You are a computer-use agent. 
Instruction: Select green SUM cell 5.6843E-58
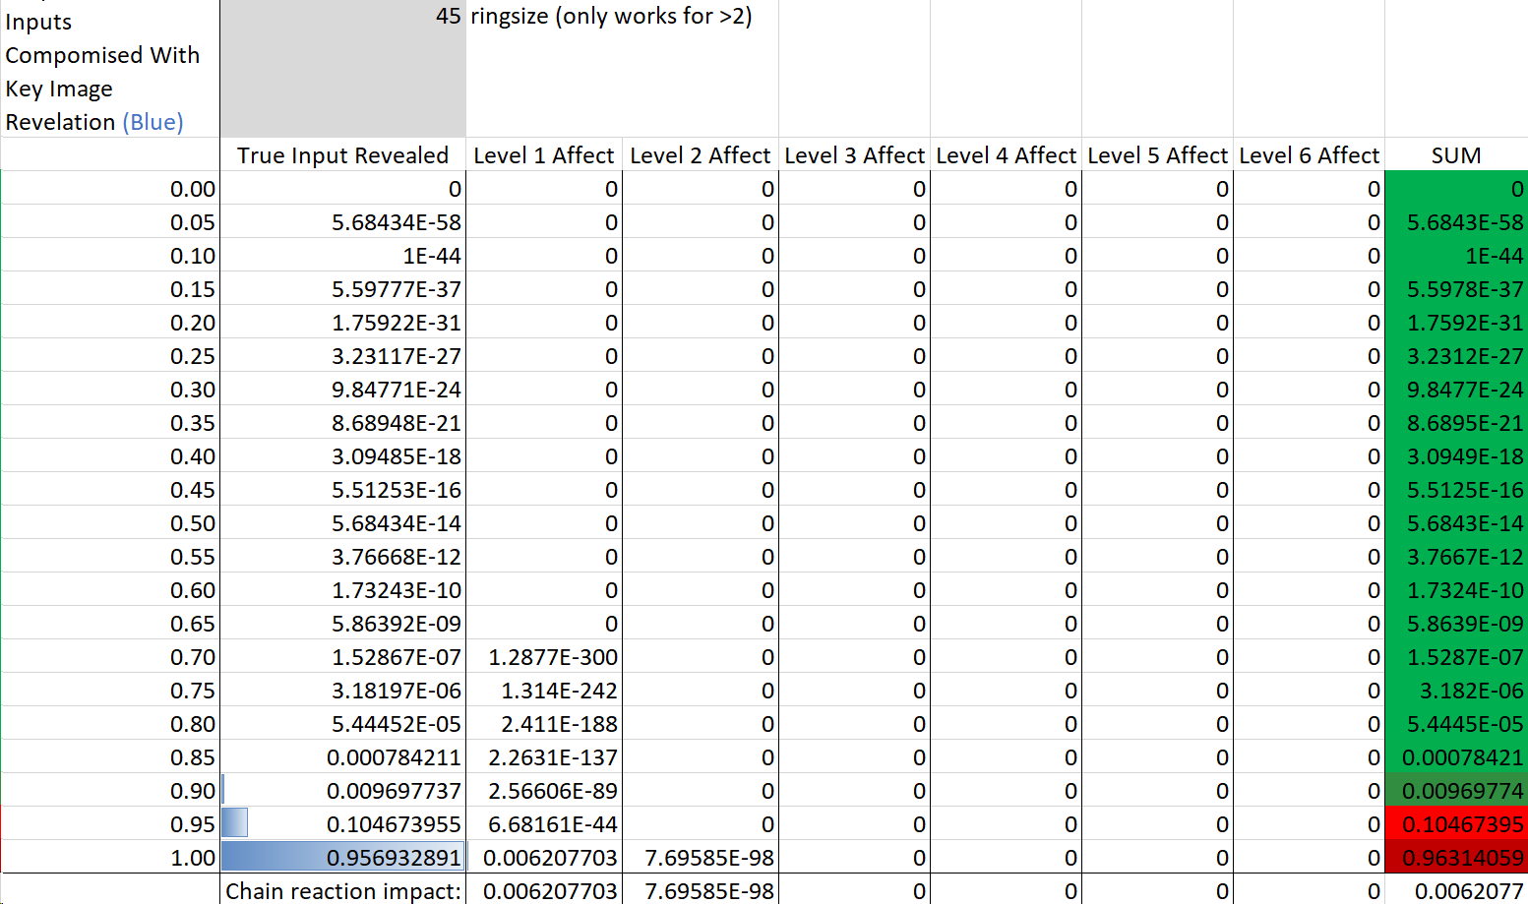tap(1456, 221)
